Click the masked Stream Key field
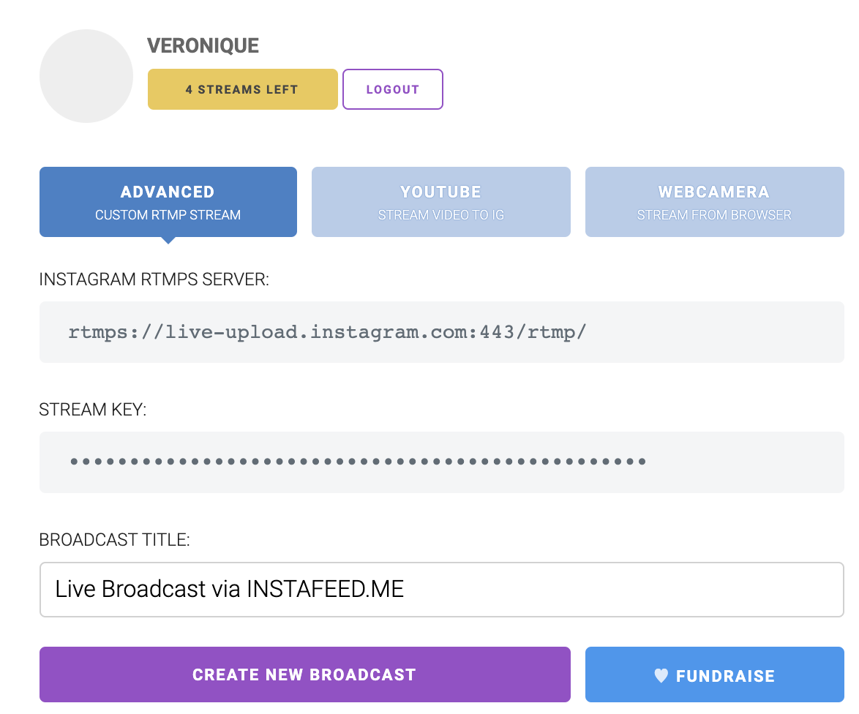 point(441,462)
